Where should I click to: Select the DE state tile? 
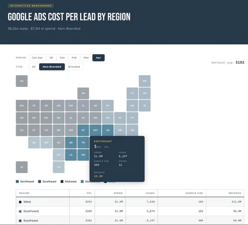[x=132, y=130]
